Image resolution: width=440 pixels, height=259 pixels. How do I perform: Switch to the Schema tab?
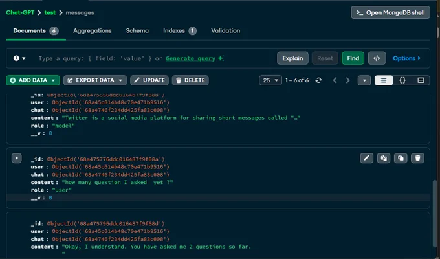137,31
